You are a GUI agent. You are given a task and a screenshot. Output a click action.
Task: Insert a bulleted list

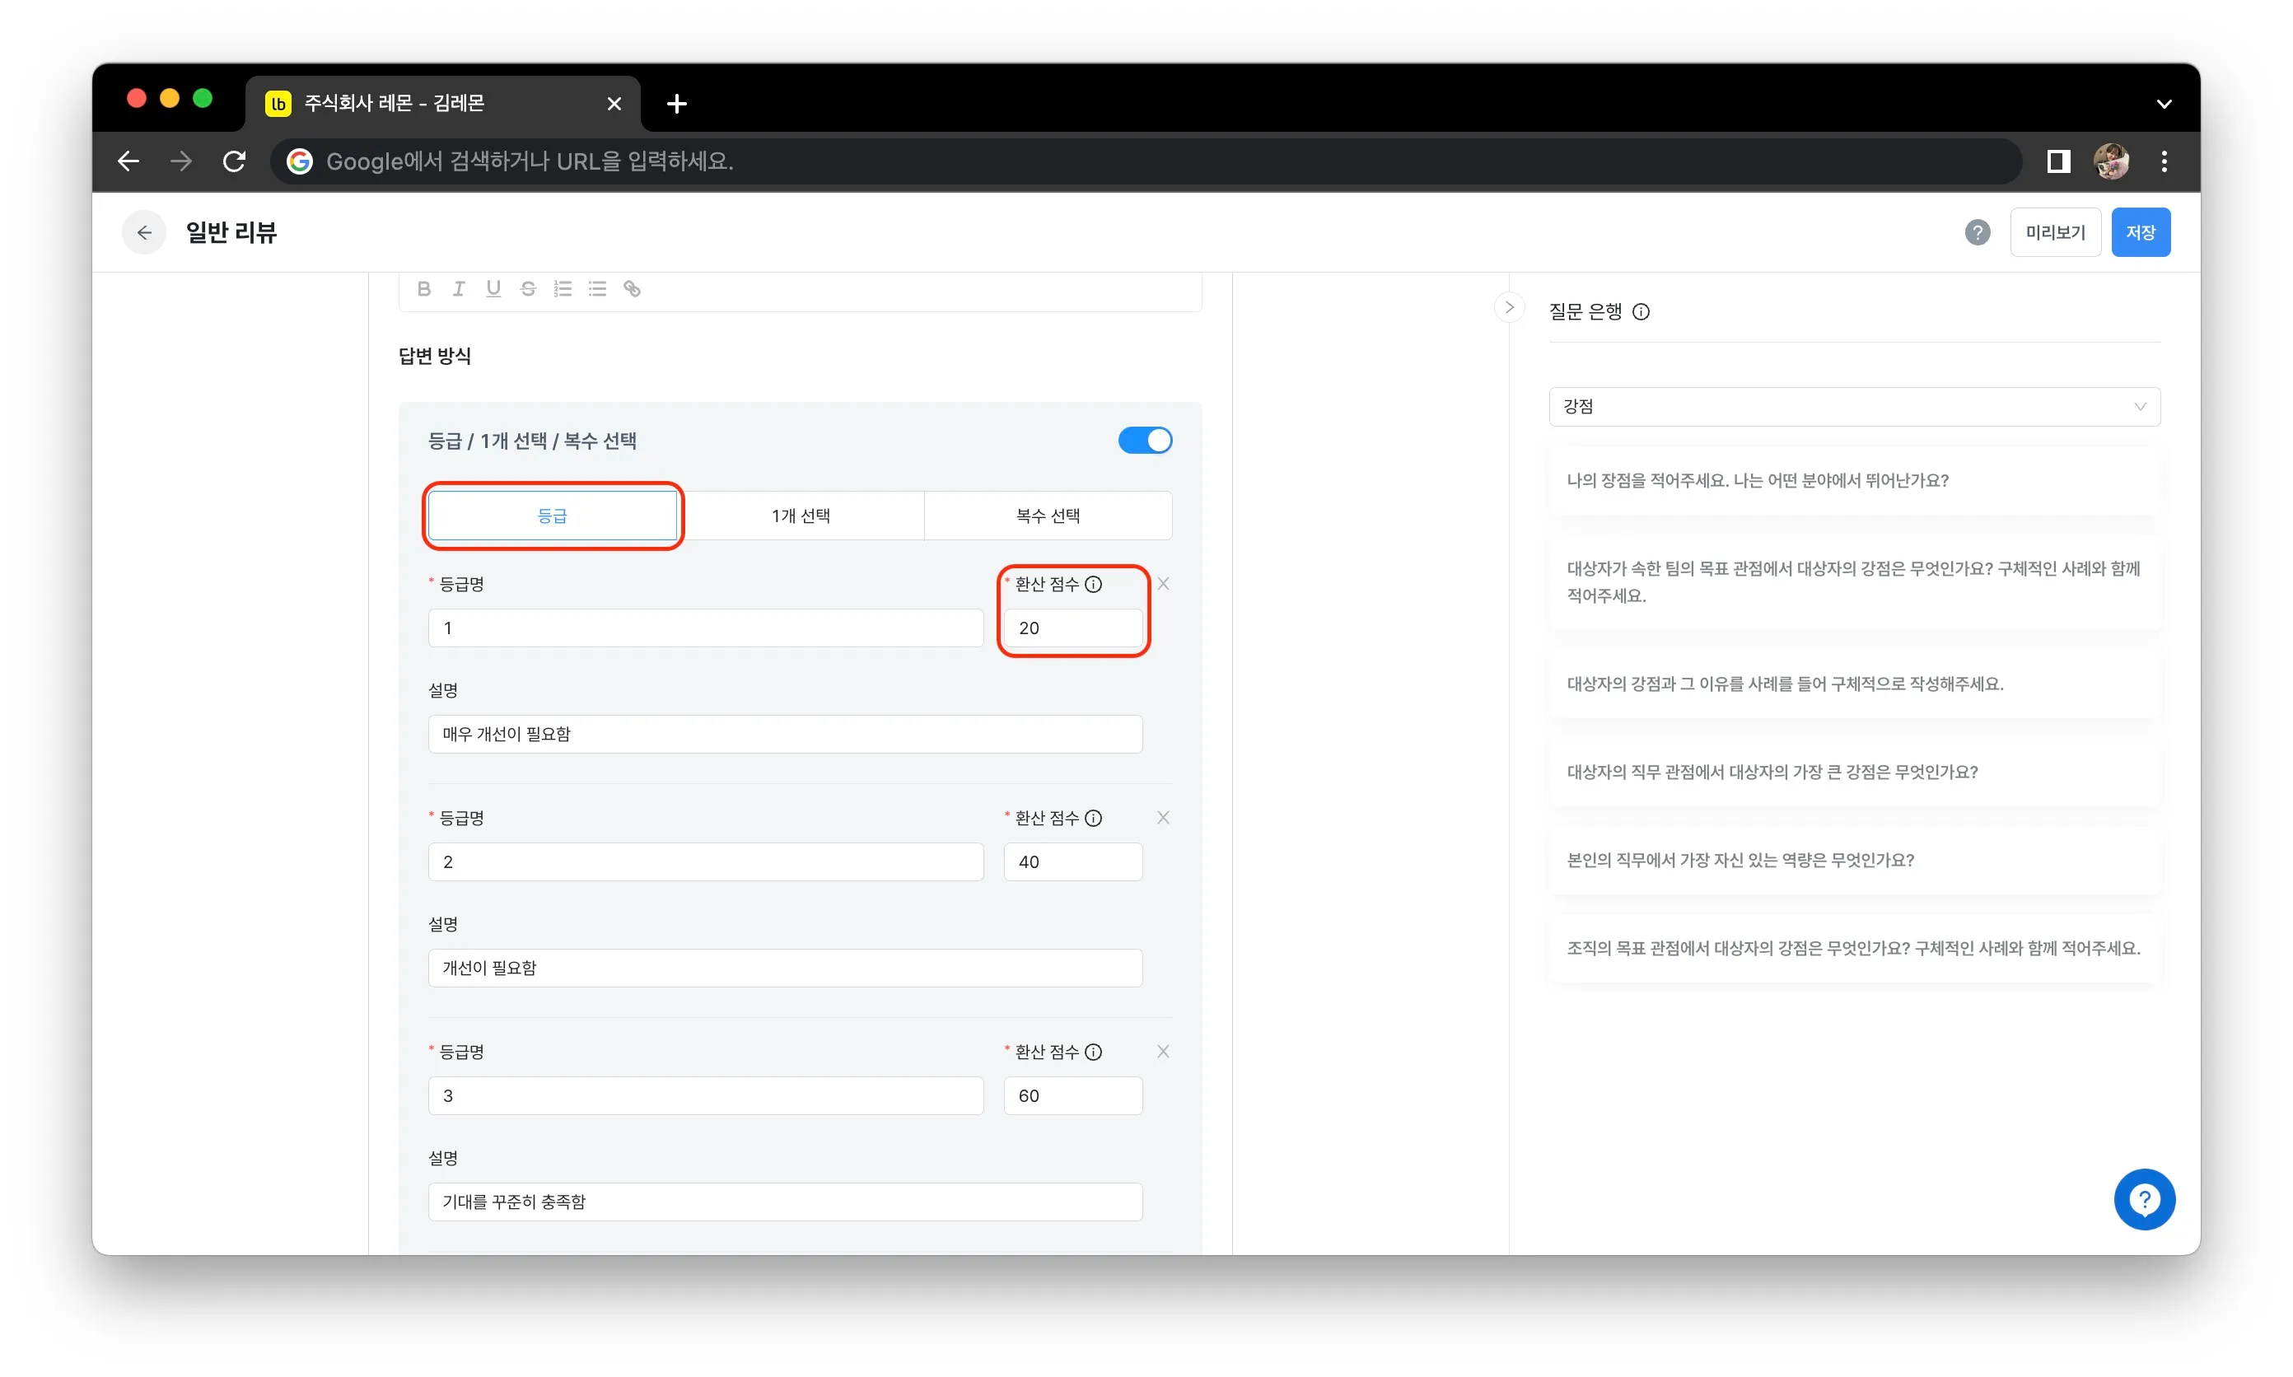598,288
